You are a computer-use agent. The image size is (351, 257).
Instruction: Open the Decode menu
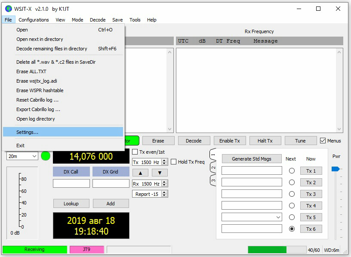[x=98, y=20]
